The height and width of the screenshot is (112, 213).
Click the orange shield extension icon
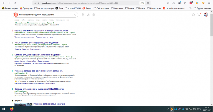203,3
